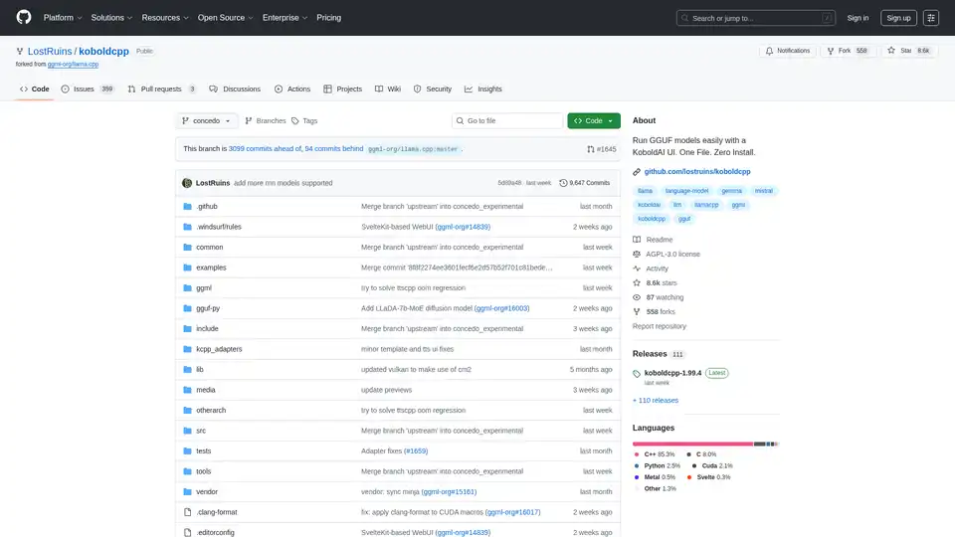This screenshot has width=955, height=537.
Task: Open the '+ 110 releases' link
Action: tap(656, 400)
